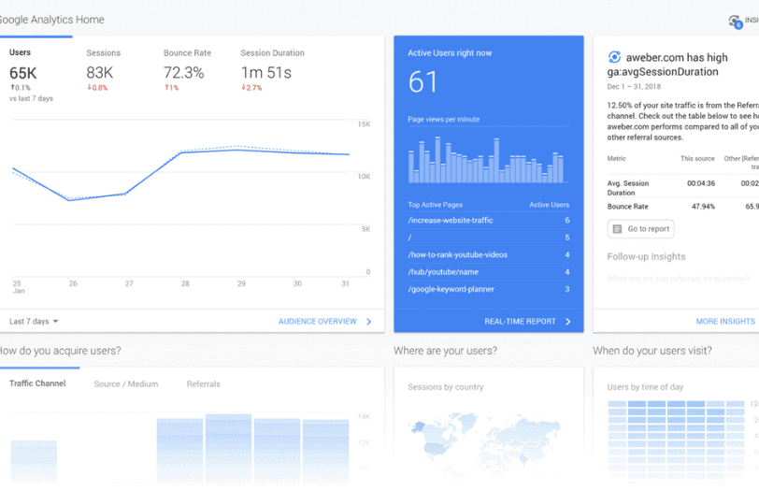The image size is (759, 491).
Task: Click the Audience Overview chevron arrow
Action: (369, 322)
